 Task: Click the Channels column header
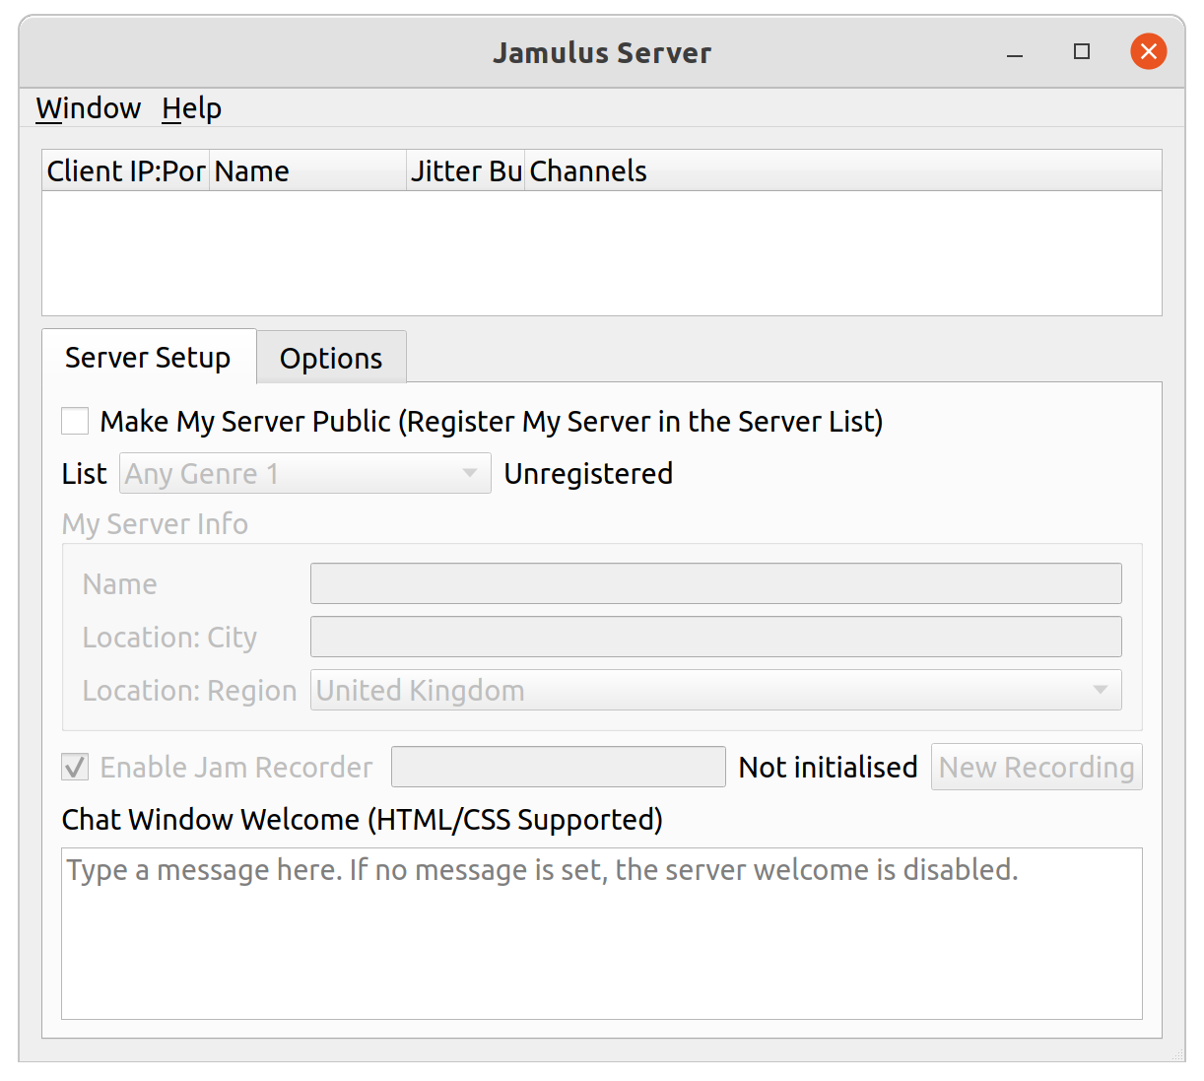[843, 171]
